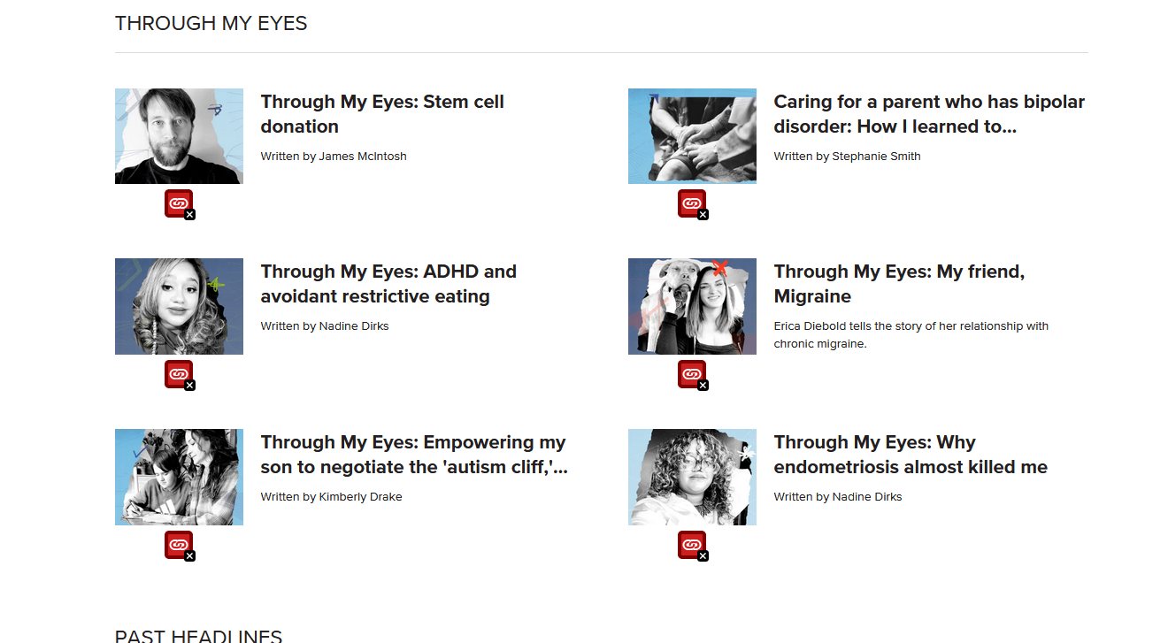Read 'Caring for a parent who has bipolar disorder'
The width and height of the screenshot is (1168, 643).
point(929,114)
